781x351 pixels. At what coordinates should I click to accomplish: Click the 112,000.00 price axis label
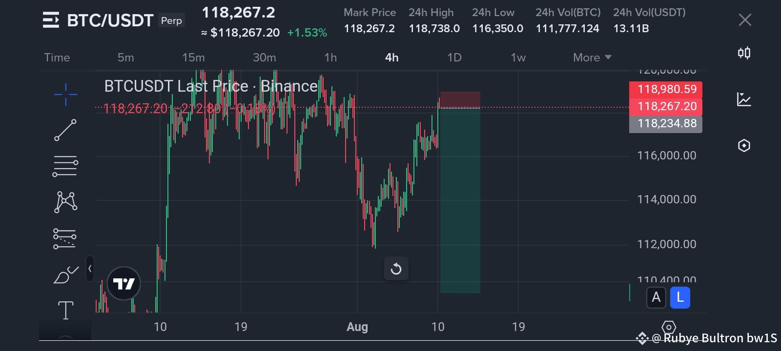(667, 244)
